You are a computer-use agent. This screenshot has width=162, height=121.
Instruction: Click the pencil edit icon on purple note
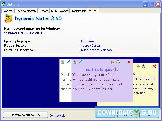point(80,62)
